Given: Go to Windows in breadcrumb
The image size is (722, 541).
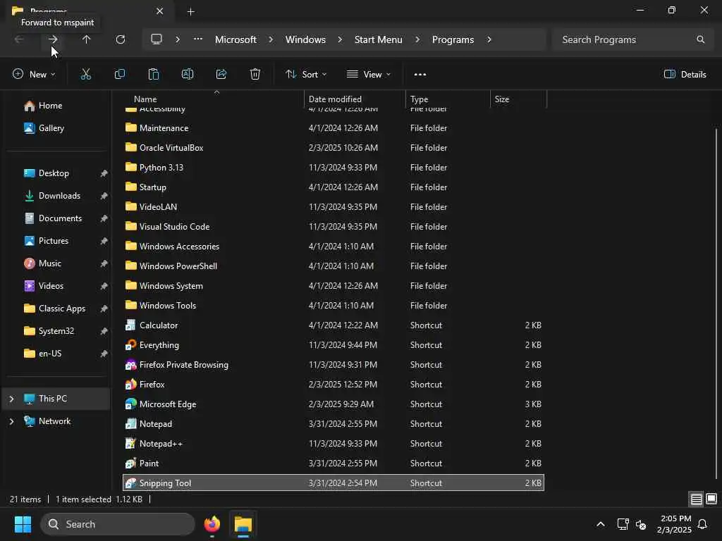Looking at the screenshot, I should (x=305, y=39).
